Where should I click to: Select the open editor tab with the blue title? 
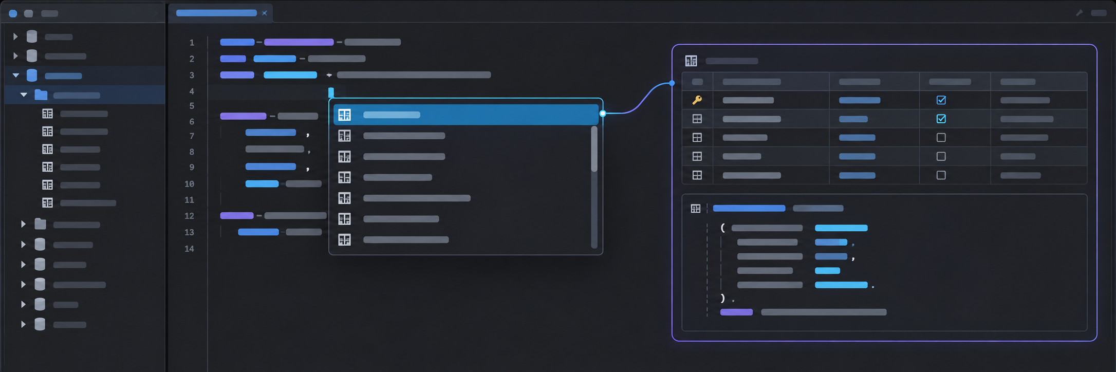221,13
